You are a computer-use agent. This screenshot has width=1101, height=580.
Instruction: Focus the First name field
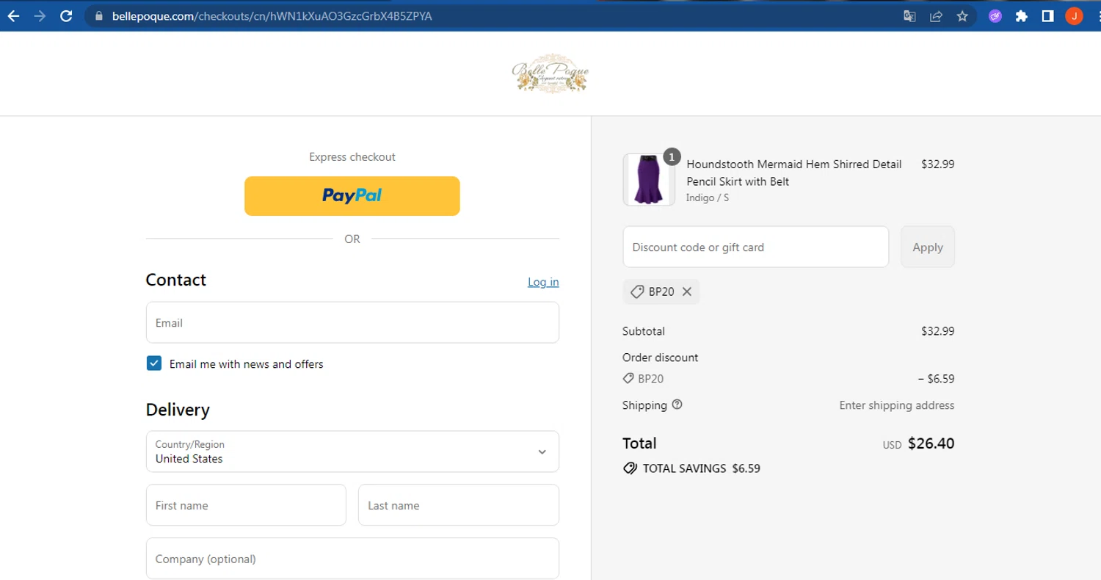[246, 505]
